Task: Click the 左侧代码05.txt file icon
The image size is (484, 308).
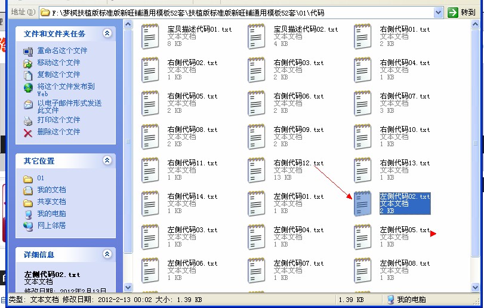Action: pyautogui.click(x=363, y=237)
